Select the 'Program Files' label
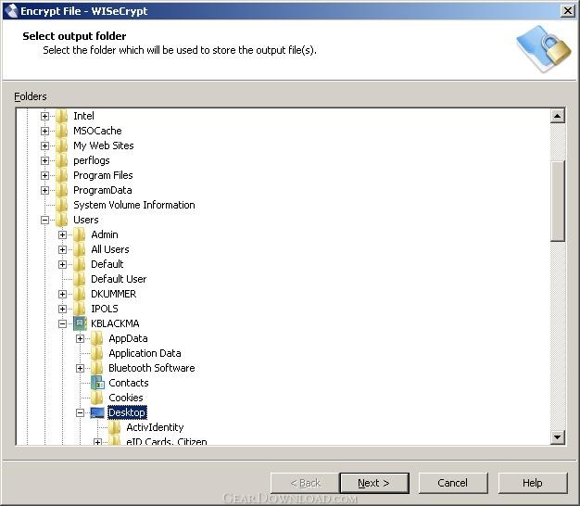This screenshot has height=506, width=580. point(103,175)
